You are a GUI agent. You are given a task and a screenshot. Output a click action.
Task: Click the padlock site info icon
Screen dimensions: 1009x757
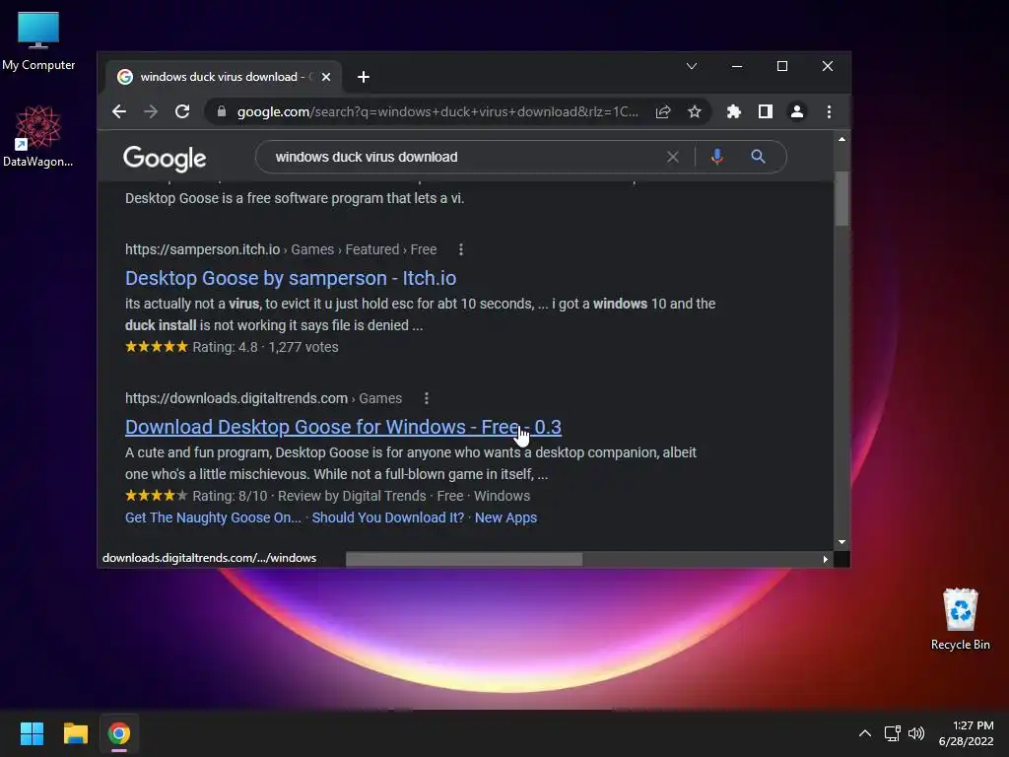point(222,112)
